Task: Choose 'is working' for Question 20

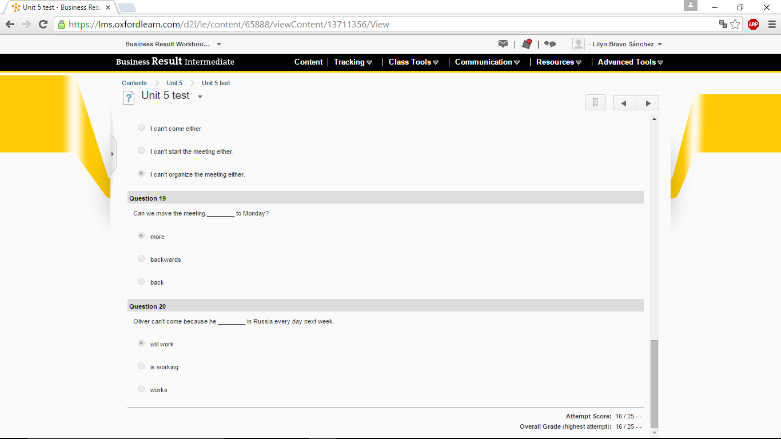Action: click(141, 366)
